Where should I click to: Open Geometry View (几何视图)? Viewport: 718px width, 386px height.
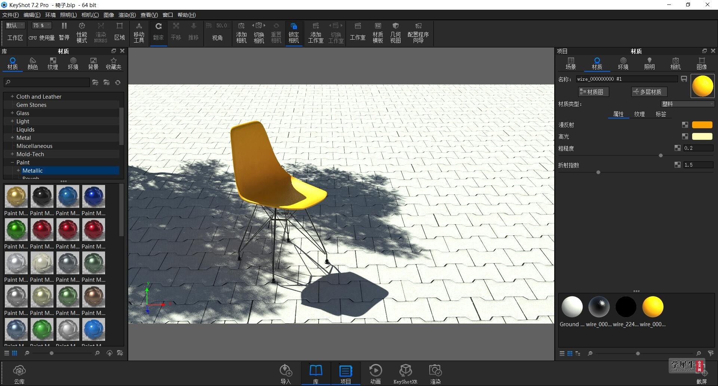tap(395, 32)
